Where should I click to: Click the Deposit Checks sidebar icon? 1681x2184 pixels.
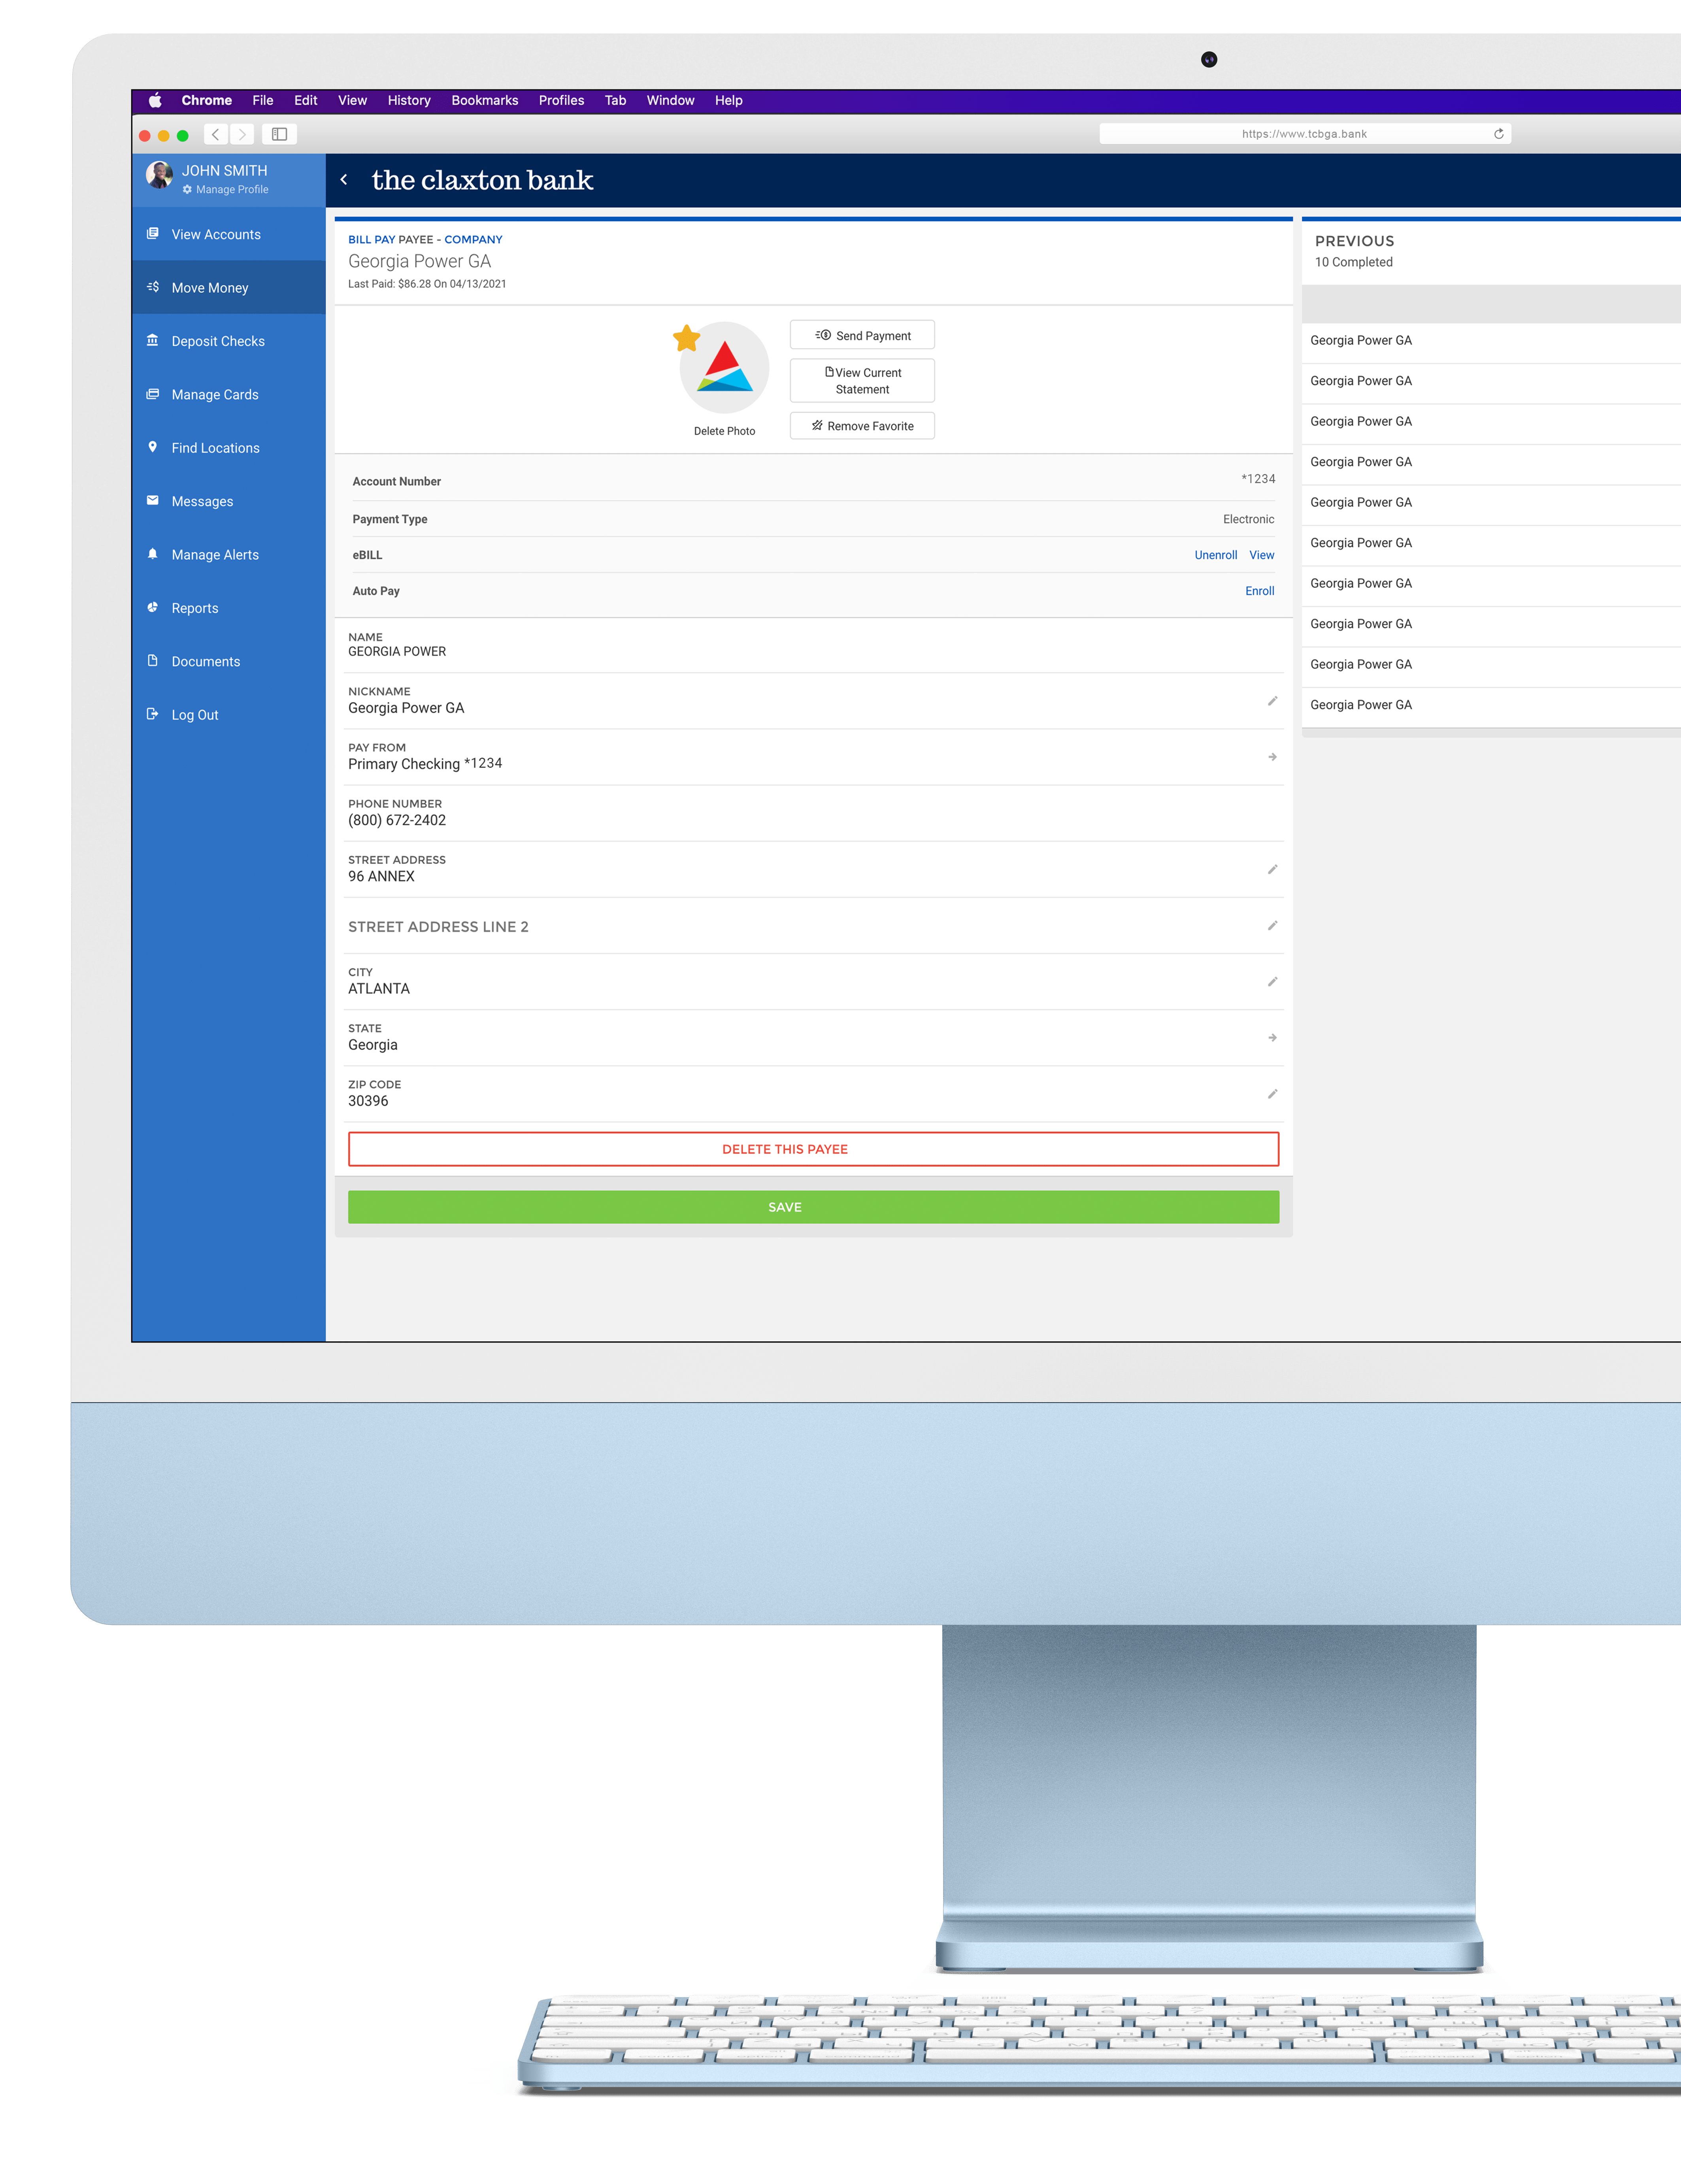click(155, 341)
